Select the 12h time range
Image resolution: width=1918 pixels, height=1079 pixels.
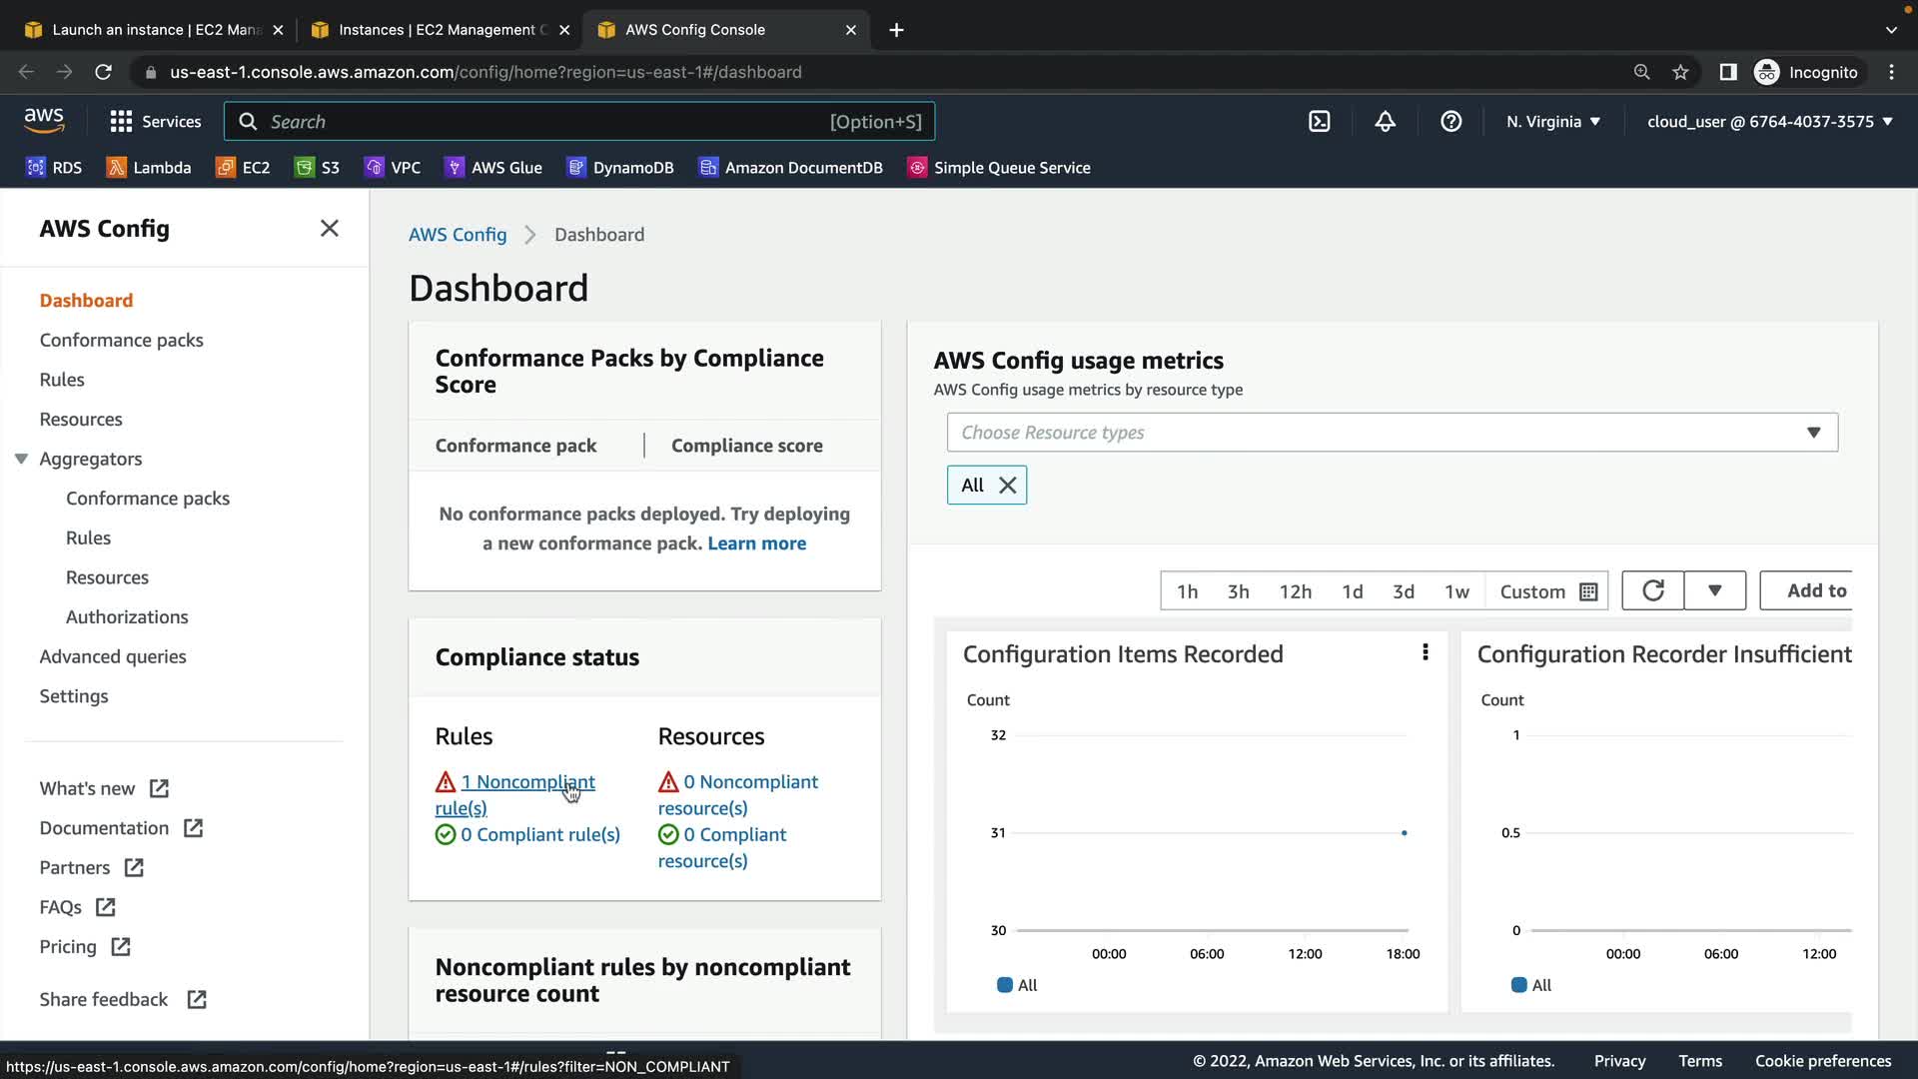click(x=1295, y=591)
